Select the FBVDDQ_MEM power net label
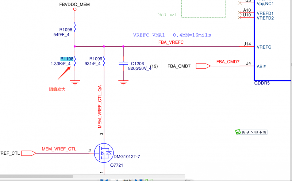 tap(74, 4)
